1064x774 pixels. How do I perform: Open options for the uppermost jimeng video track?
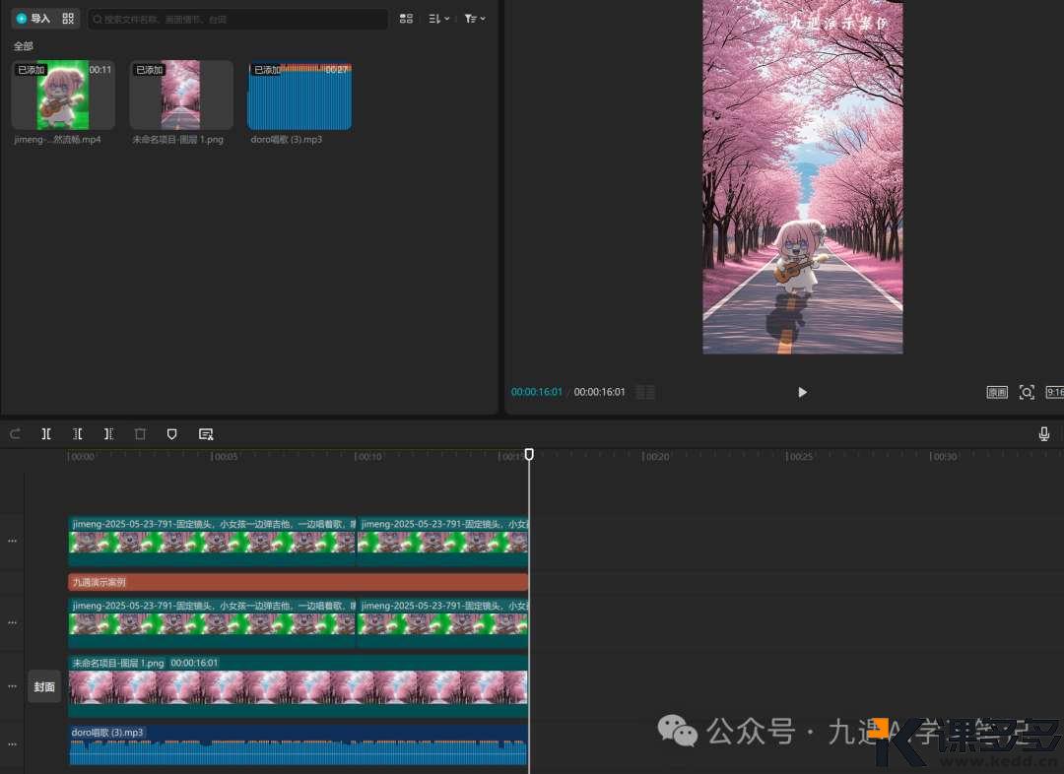pos(12,541)
